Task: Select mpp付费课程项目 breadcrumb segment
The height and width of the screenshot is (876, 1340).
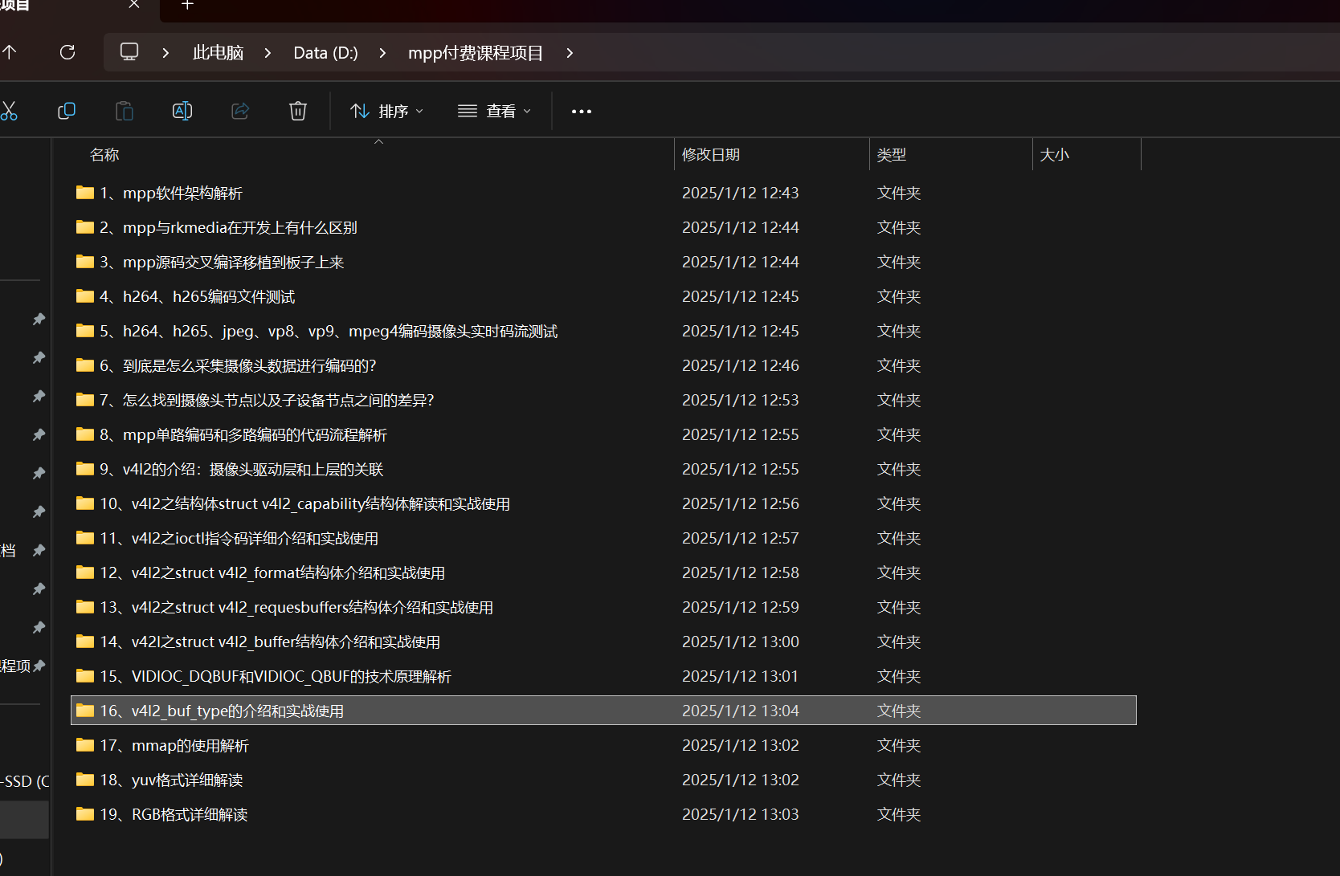Action: click(476, 53)
